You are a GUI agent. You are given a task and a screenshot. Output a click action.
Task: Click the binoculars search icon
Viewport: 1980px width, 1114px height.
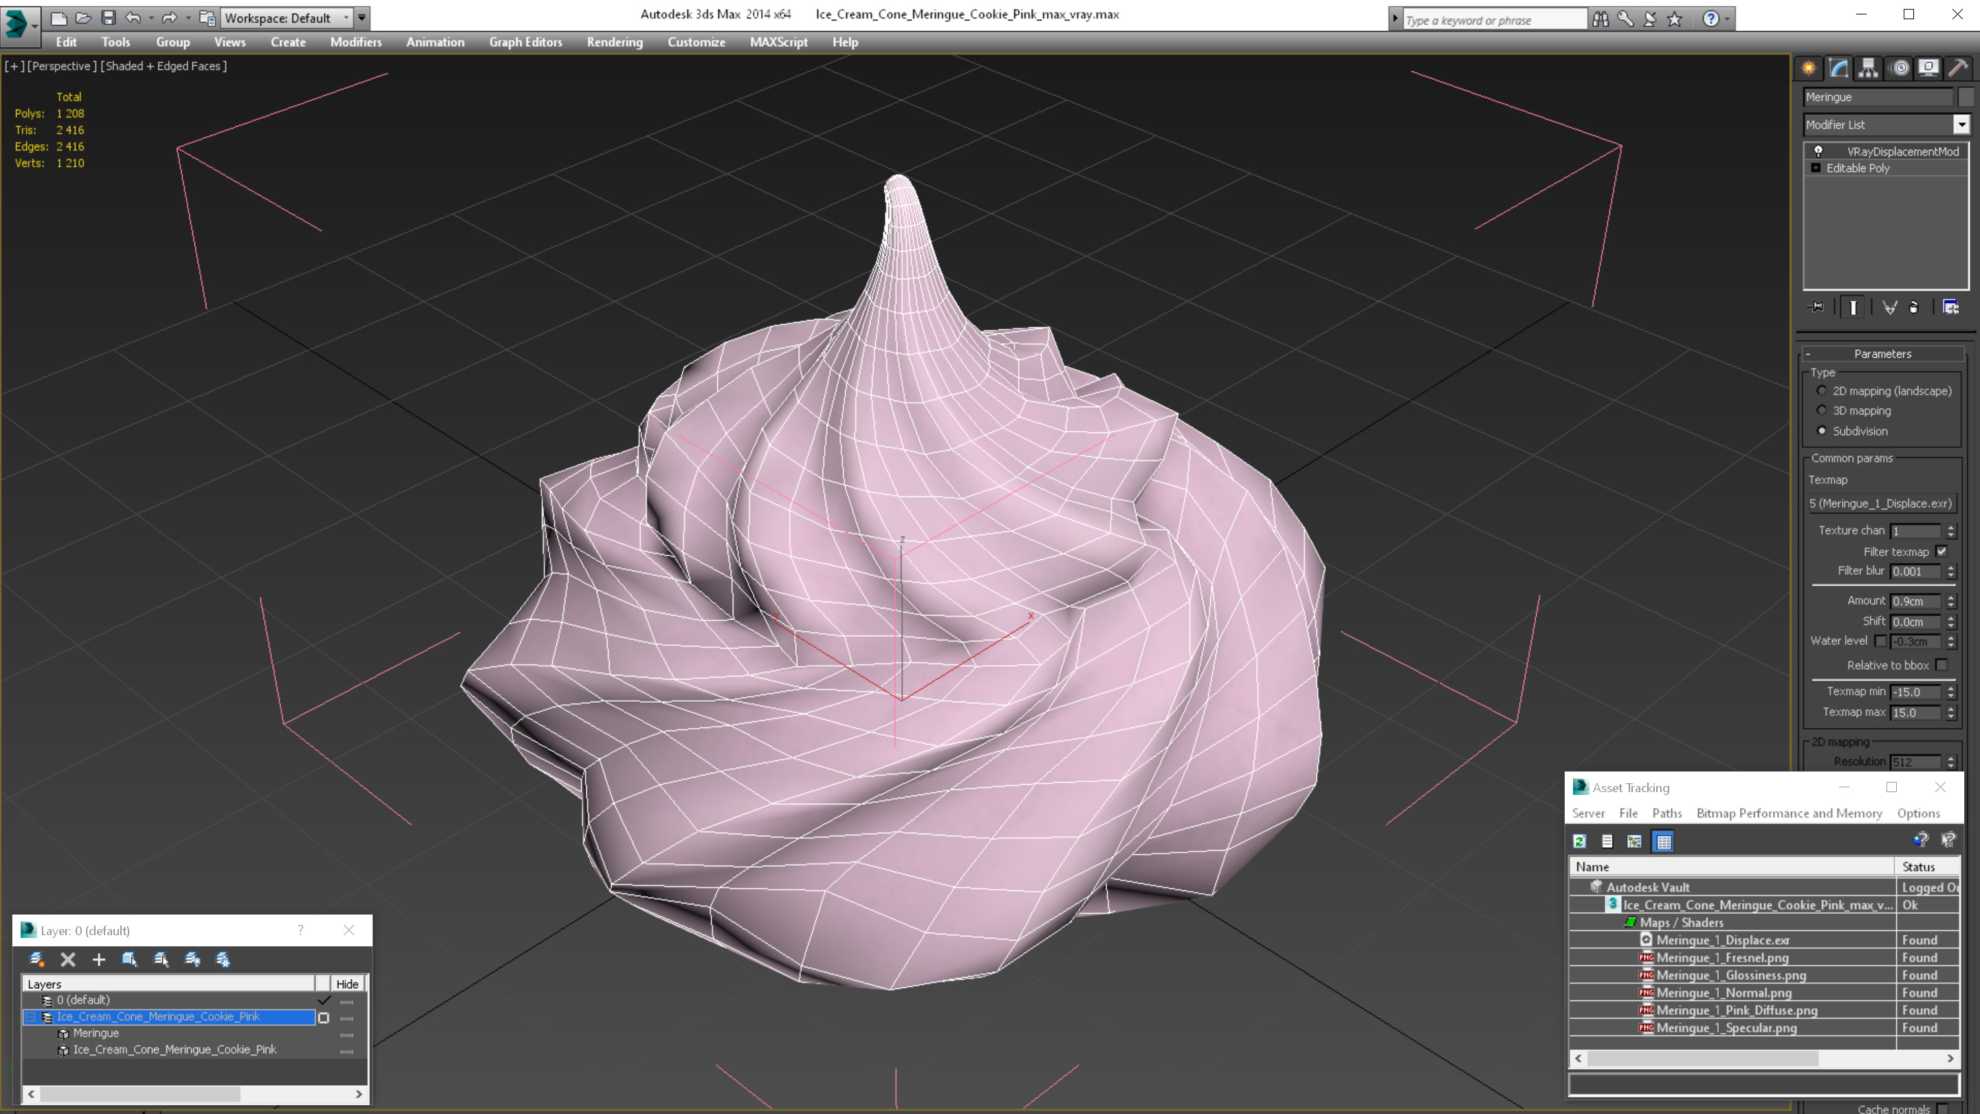tap(1600, 19)
